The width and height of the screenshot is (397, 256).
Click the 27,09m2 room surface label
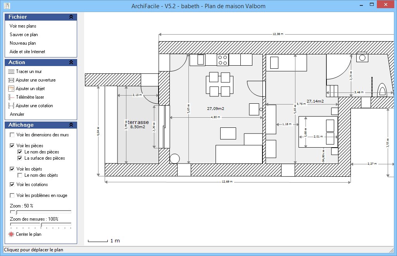(x=216, y=109)
